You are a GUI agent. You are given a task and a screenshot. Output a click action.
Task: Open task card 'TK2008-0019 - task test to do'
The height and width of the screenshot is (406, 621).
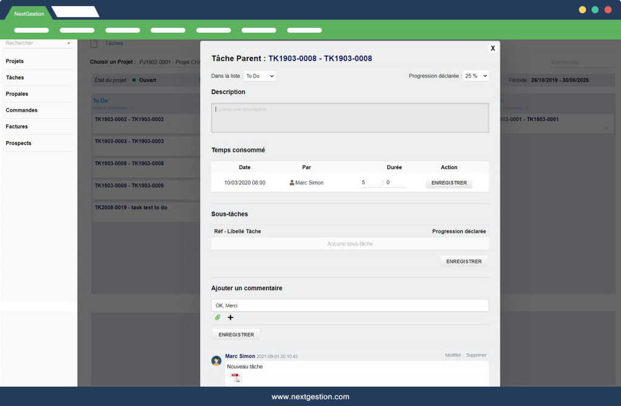pos(147,213)
